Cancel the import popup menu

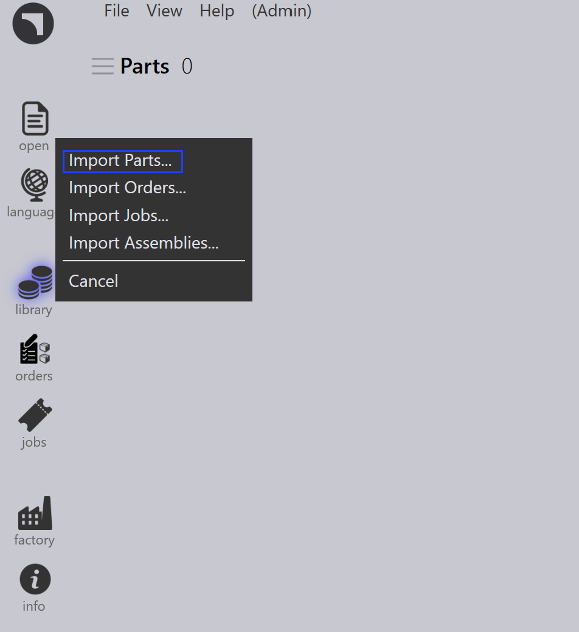tap(94, 281)
